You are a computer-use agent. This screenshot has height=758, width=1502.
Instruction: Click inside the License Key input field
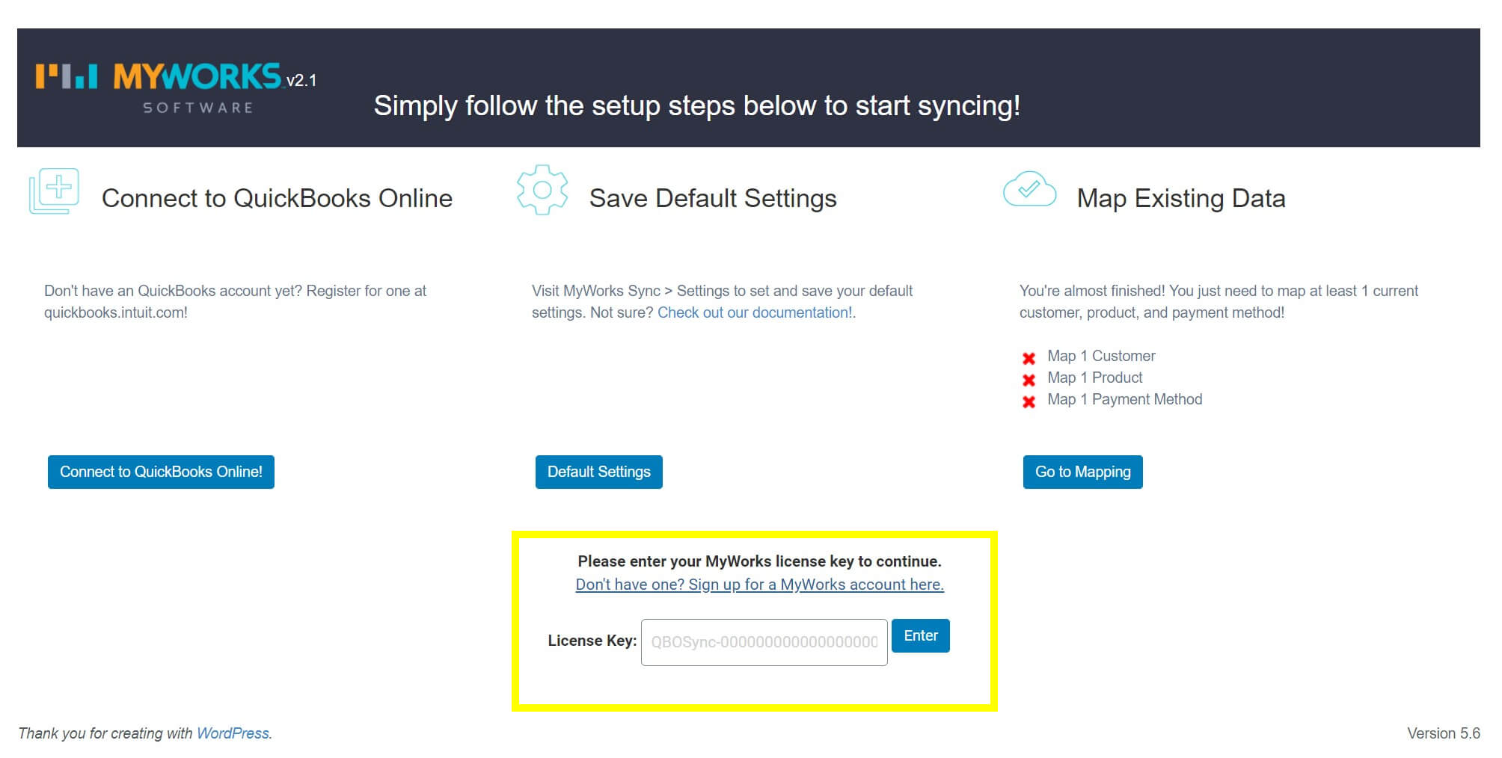tap(763, 641)
